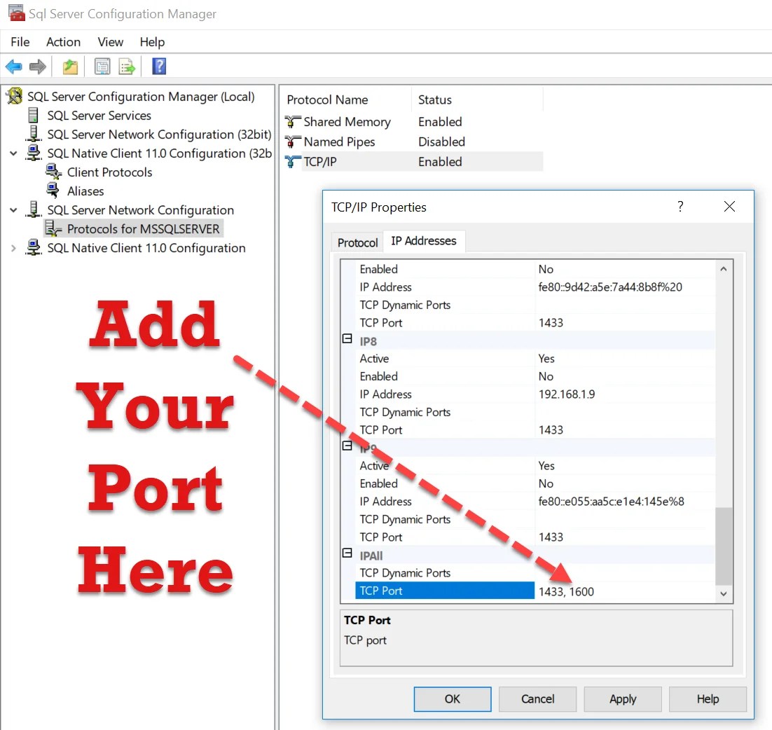772x730 pixels.
Task: Click the IPAll TCP Dynamic Ports value field
Action: coord(626,573)
